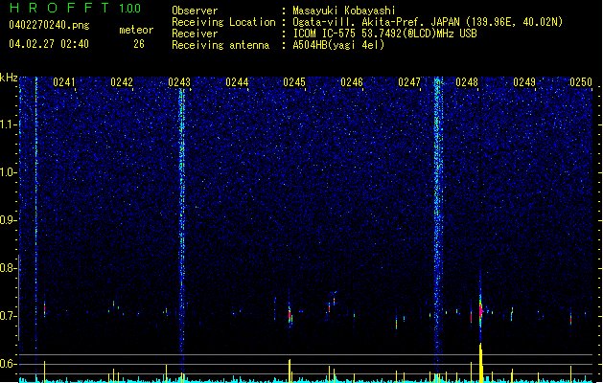Click the Ogata-vill. Akita-Pref. JAPAN location text
The height and width of the screenshot is (383, 603).
428,22
